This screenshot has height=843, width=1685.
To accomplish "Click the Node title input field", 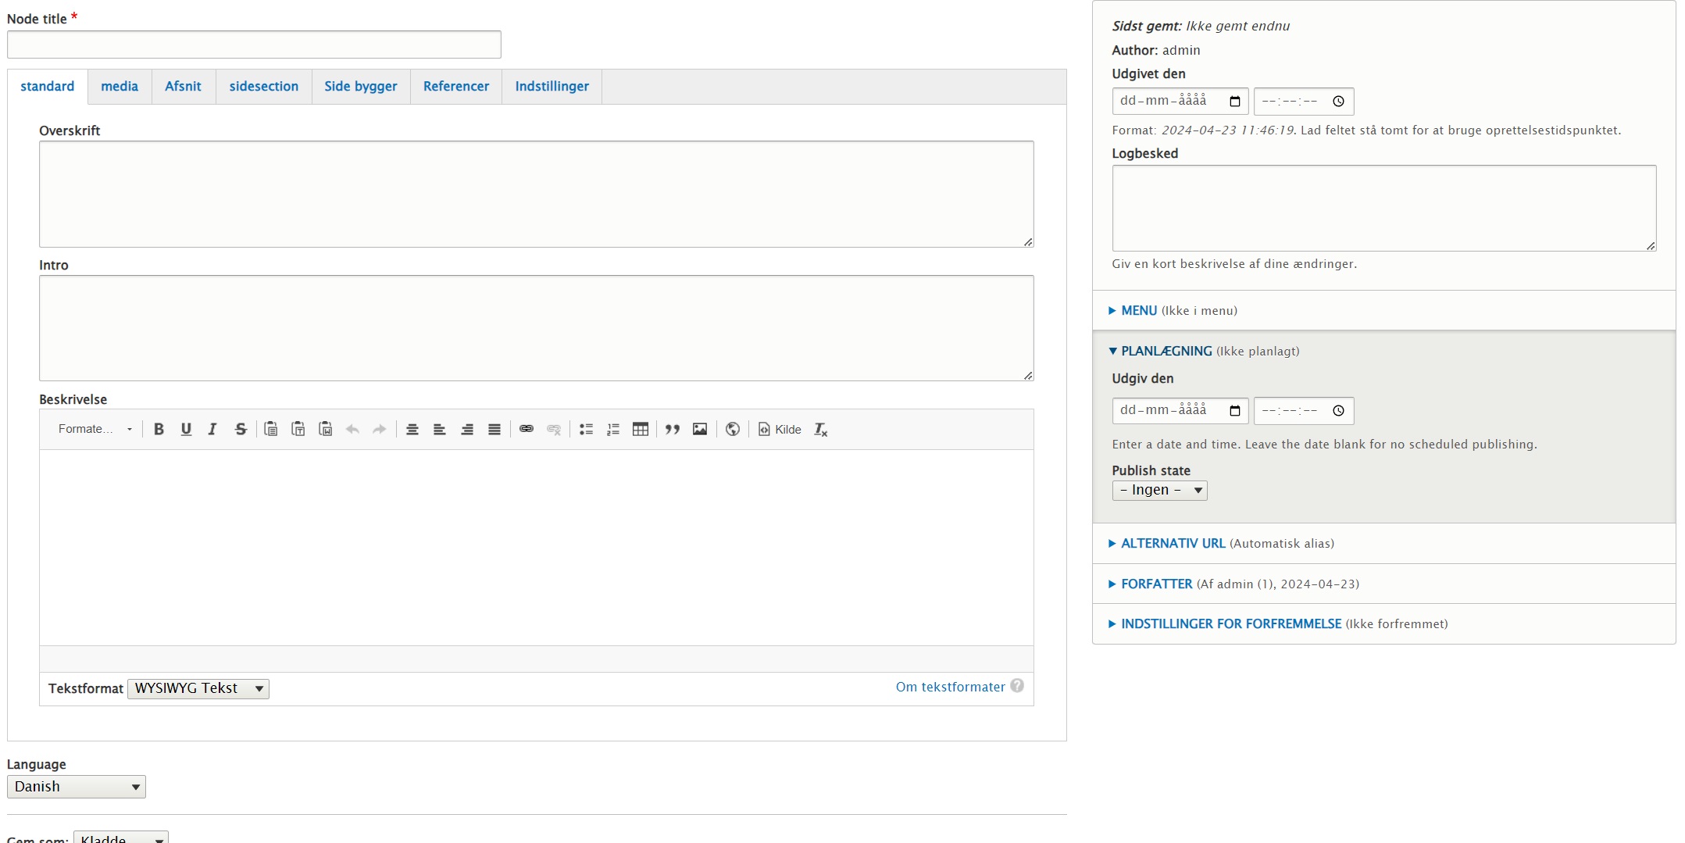I will (x=254, y=45).
